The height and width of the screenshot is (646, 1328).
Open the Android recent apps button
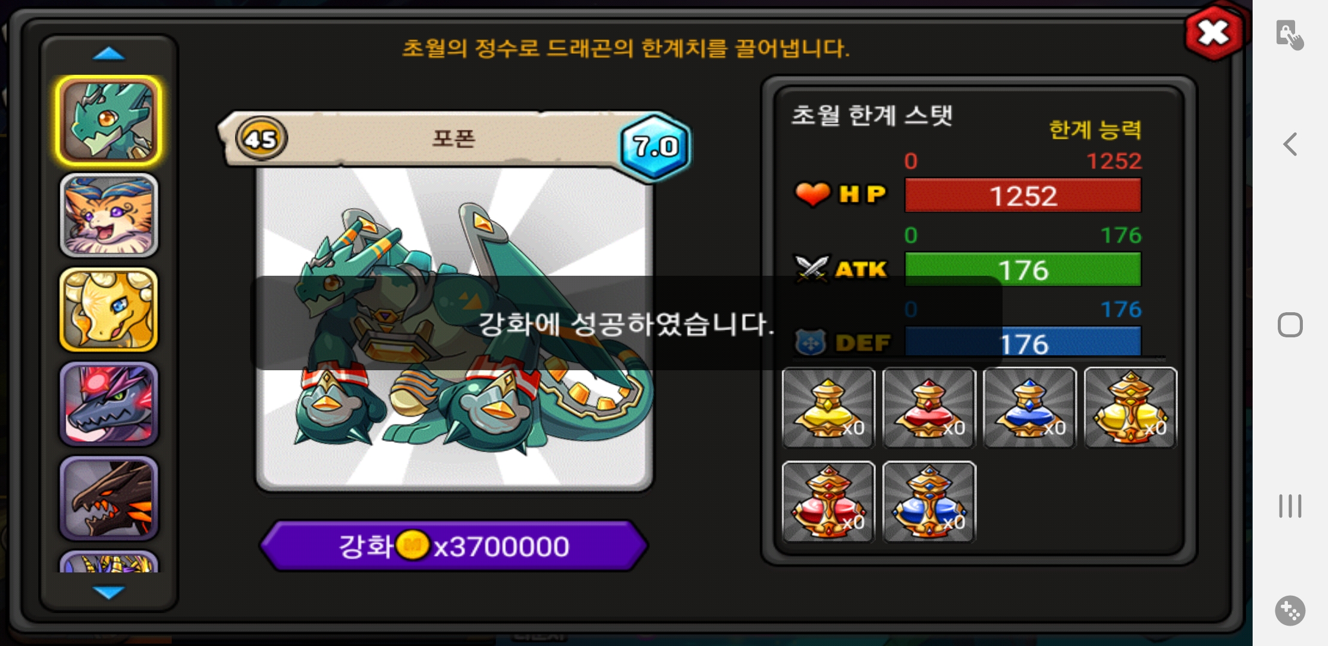pyautogui.click(x=1290, y=506)
